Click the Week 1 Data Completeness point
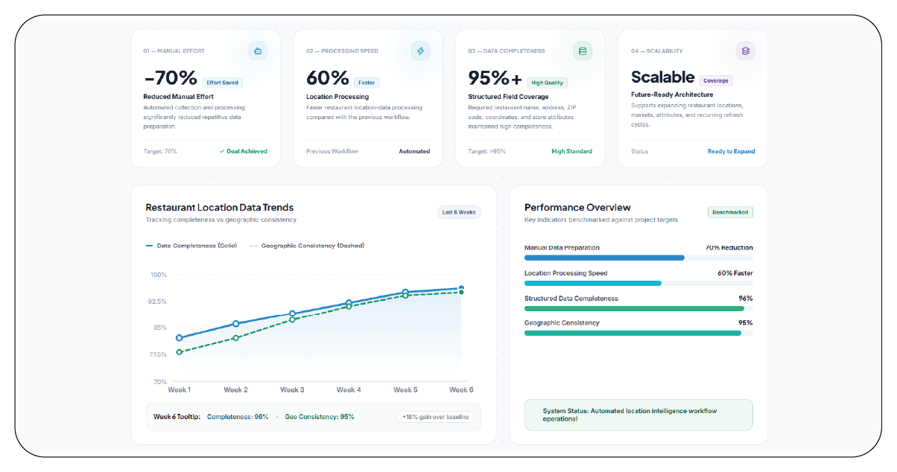The image size is (897, 472). click(179, 338)
